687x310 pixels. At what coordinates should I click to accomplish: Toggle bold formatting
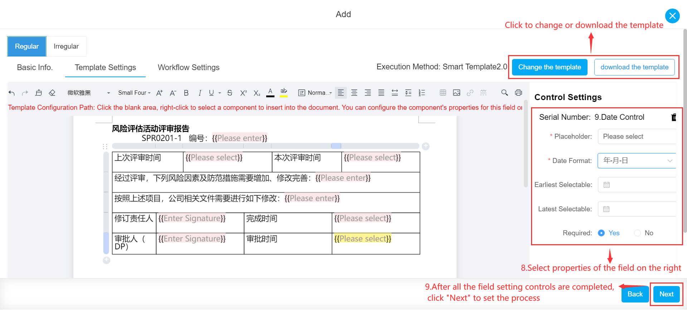pyautogui.click(x=186, y=93)
